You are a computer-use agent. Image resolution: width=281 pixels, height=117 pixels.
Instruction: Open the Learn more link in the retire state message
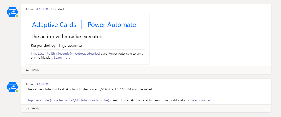(200, 100)
